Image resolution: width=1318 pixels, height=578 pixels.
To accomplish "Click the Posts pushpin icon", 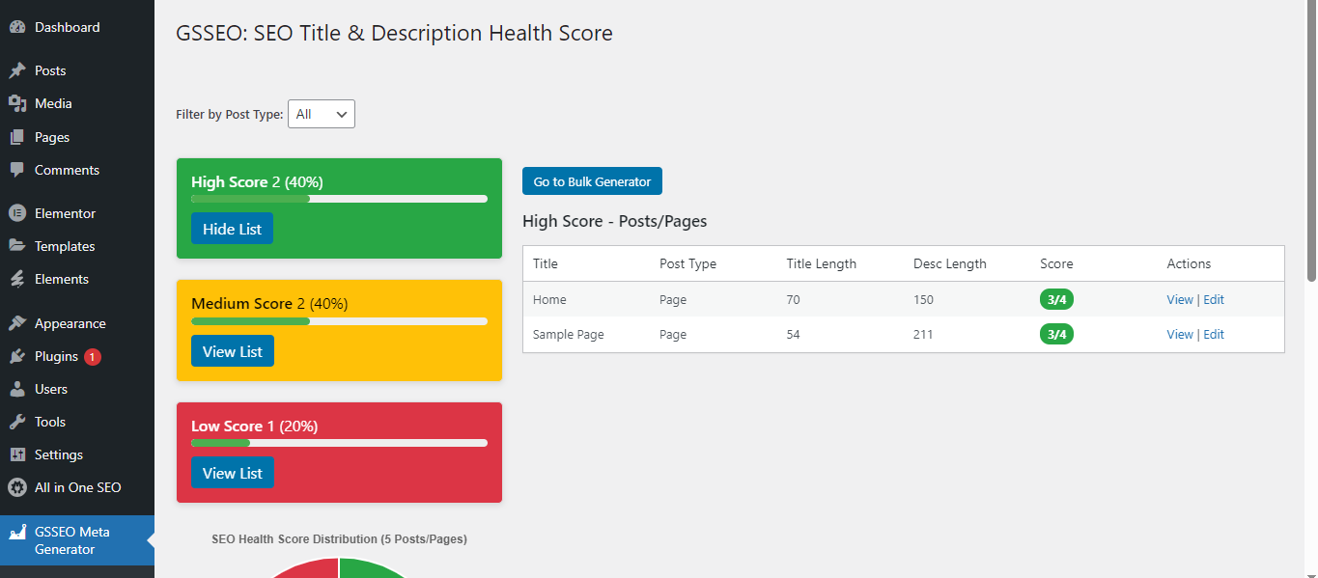I will 17,70.
